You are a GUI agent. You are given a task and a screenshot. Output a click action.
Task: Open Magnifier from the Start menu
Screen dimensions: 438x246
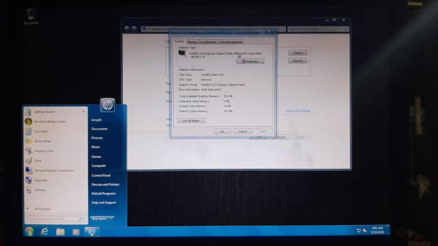[x=41, y=180]
